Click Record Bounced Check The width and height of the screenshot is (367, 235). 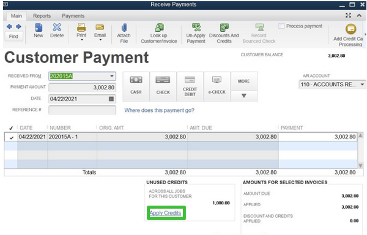[259, 33]
